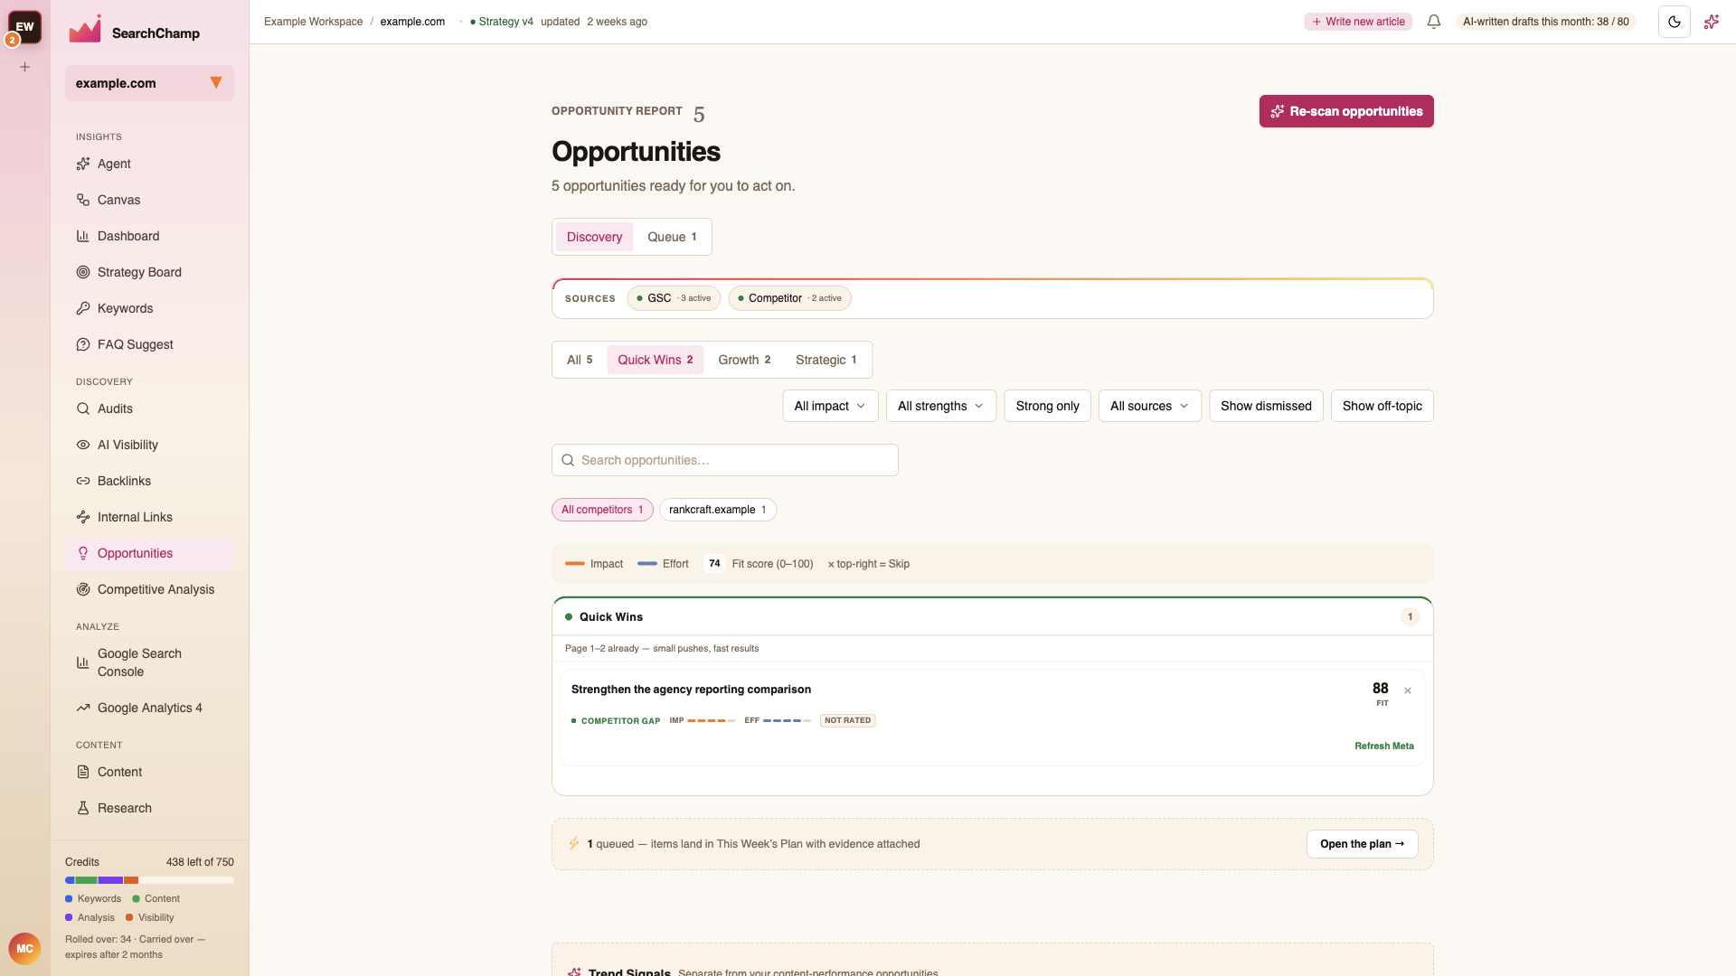
Task: Click Re-scan opportunities button
Action: point(1346,111)
